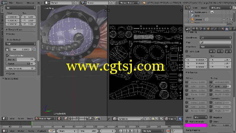Open the Coordinates dropdown in Mapping
This screenshot has width=236, height=133.
[x=216, y=38]
